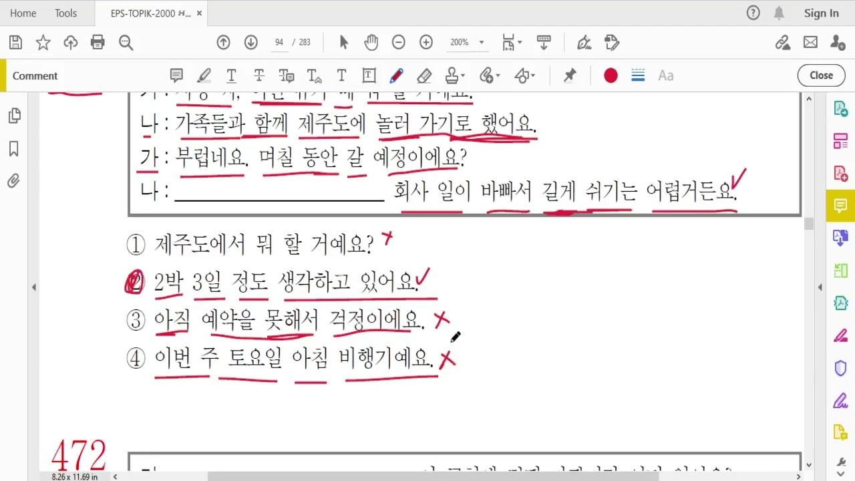The width and height of the screenshot is (855, 481).
Task: Open the stamp tool dropdown
Action: pyautogui.click(x=455, y=75)
